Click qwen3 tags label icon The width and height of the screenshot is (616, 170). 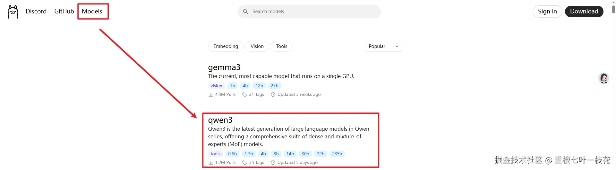click(x=244, y=163)
